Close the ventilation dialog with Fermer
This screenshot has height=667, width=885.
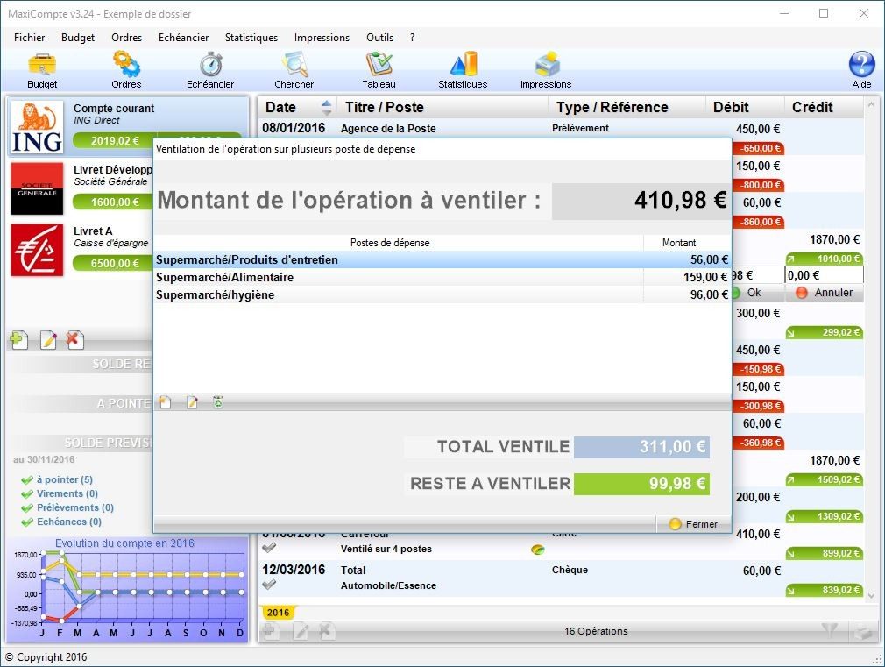click(693, 524)
